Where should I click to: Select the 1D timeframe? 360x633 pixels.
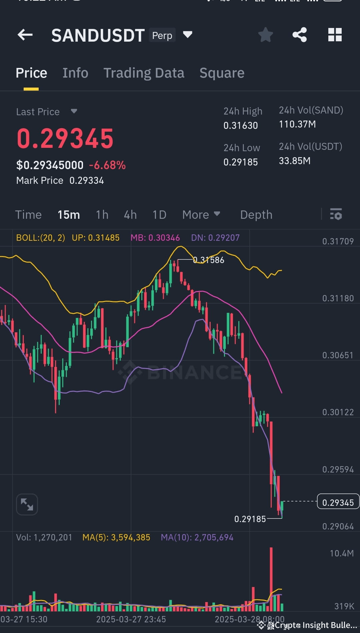(159, 215)
